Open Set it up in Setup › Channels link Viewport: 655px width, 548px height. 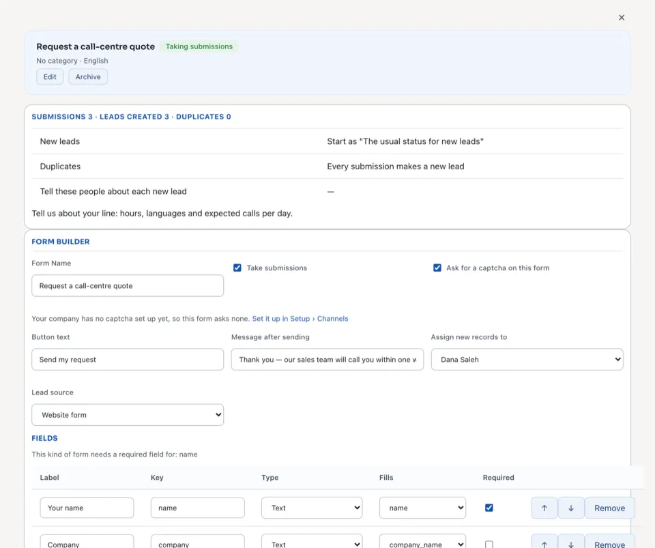pos(300,319)
